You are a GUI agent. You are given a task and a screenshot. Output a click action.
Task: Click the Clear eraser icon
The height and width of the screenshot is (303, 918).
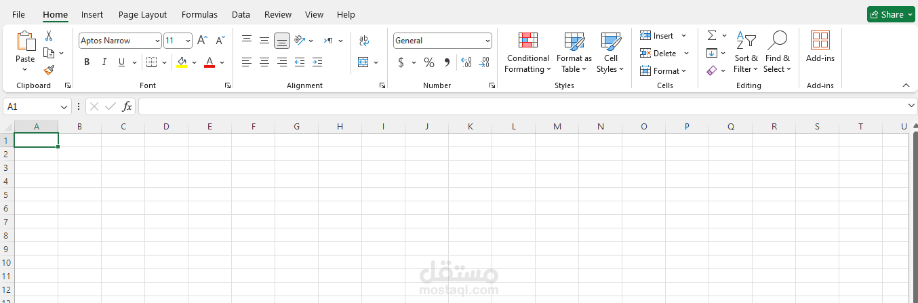(712, 70)
